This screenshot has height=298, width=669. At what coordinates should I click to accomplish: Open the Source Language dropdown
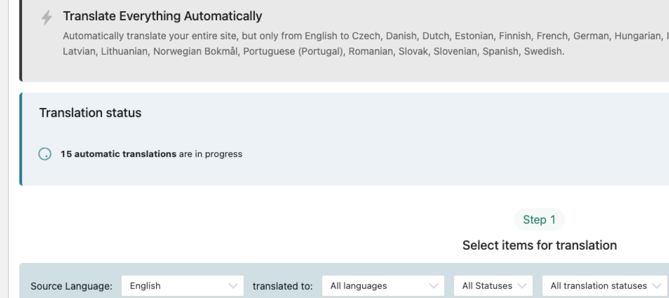pyautogui.click(x=182, y=286)
